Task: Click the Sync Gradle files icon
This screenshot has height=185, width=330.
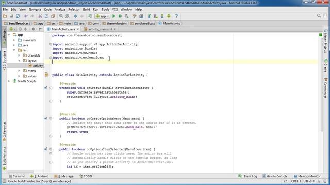Action: tap(149, 16)
